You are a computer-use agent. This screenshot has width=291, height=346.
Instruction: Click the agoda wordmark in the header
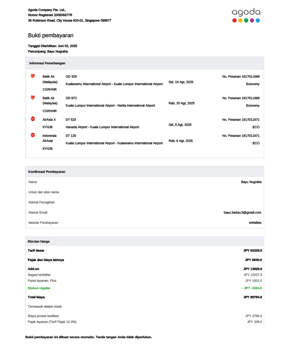click(x=246, y=12)
